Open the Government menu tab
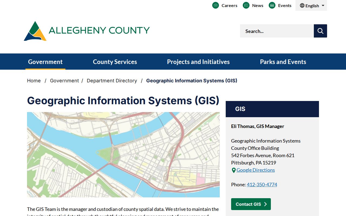 [x=45, y=62]
